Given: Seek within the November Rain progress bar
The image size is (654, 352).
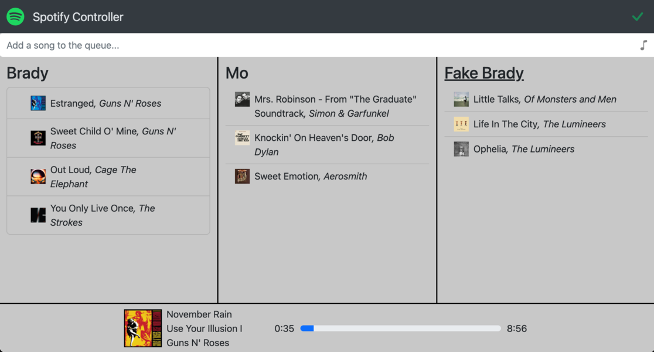Looking at the screenshot, I should pos(400,329).
